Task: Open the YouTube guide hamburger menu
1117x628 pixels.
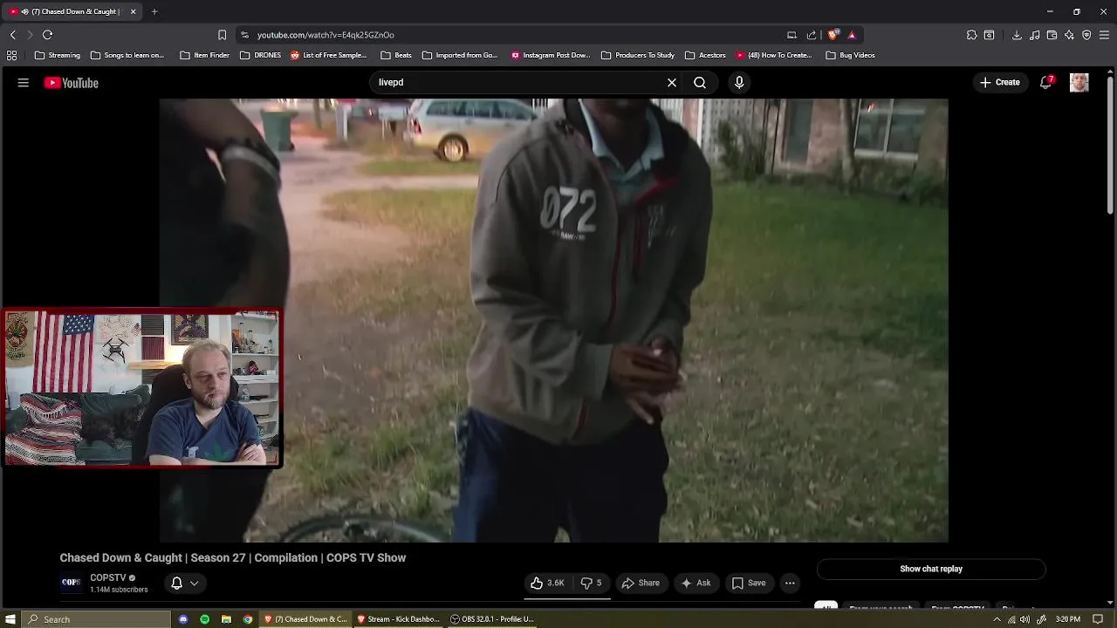Action: pyautogui.click(x=24, y=83)
